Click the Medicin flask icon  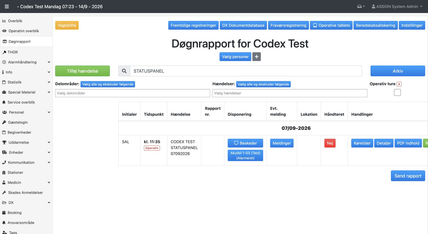(4, 183)
